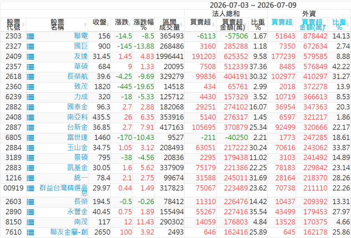The image size is (351, 238).
Task: Open the list icon for stock 2603
Action: pyautogui.click(x=31, y=202)
